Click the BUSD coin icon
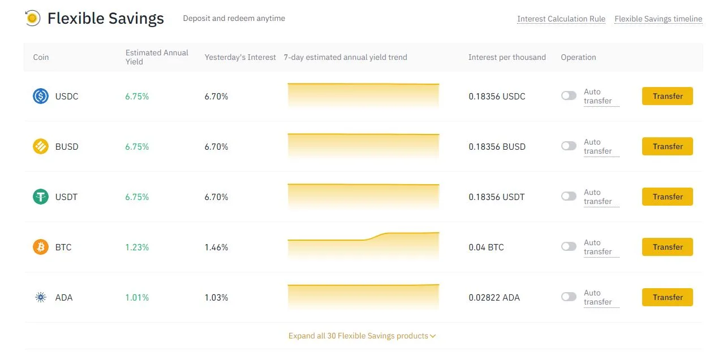This screenshot has height=352, width=727. [41, 146]
